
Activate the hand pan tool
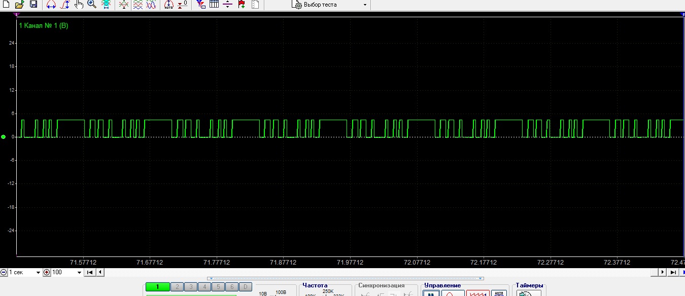click(x=79, y=5)
